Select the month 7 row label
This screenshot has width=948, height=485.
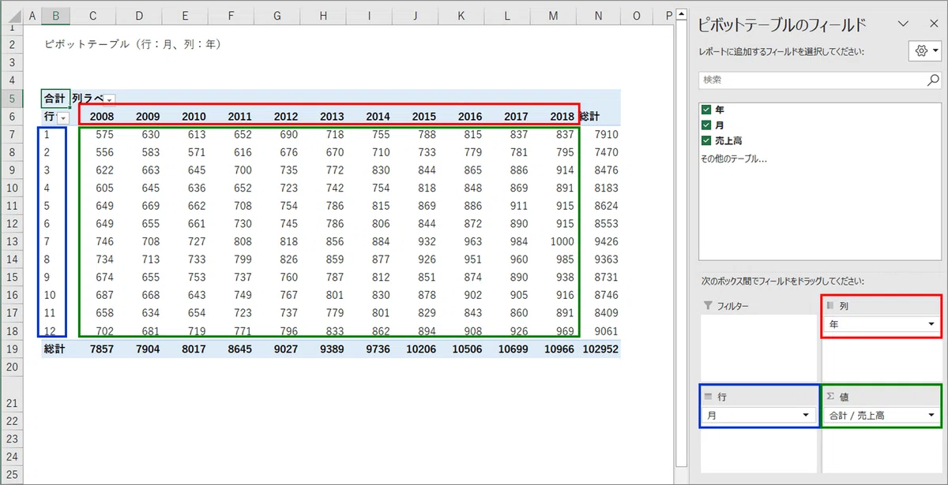click(56, 241)
